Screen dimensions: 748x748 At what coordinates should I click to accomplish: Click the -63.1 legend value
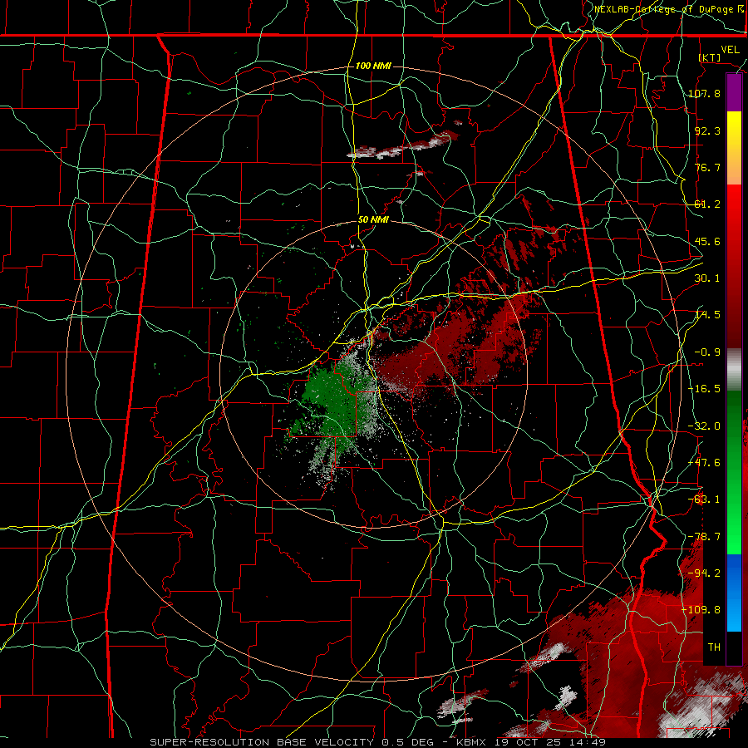(704, 499)
